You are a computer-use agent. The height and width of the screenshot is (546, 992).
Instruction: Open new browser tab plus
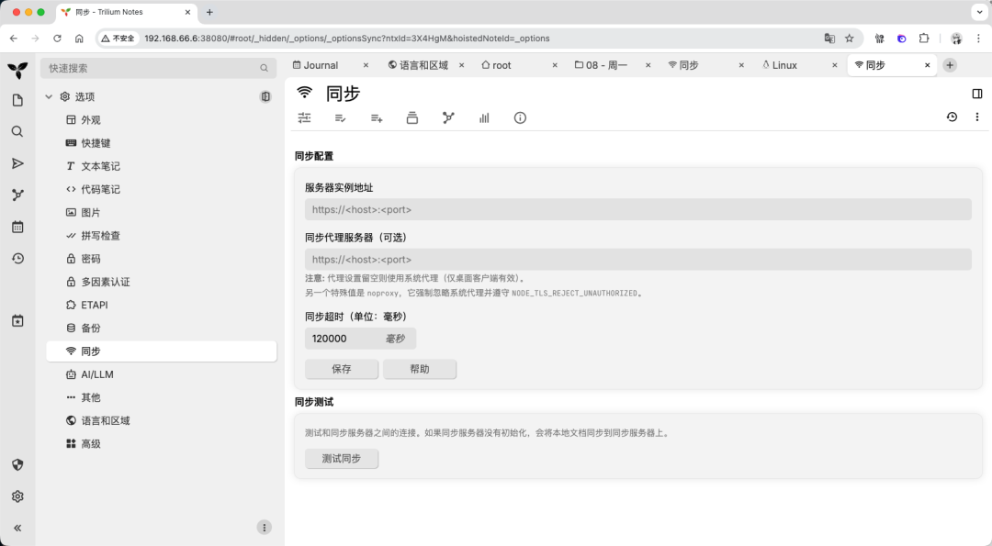209,12
